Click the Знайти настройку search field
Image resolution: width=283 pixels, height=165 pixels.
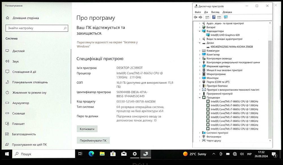click(37, 28)
